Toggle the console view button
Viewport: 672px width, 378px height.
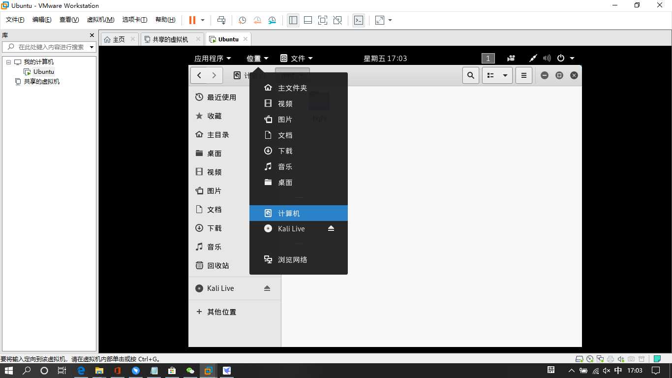pos(359,20)
